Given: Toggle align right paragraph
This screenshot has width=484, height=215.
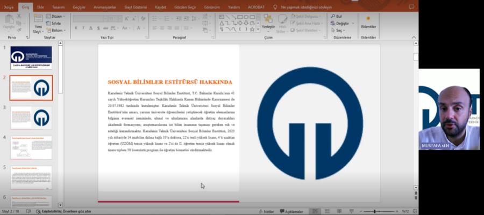Looking at the screenshot, I should click(169, 28).
